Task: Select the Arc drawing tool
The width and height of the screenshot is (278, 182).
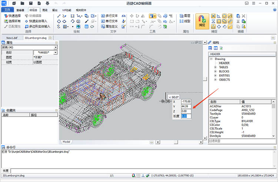Action: (x=72, y=21)
